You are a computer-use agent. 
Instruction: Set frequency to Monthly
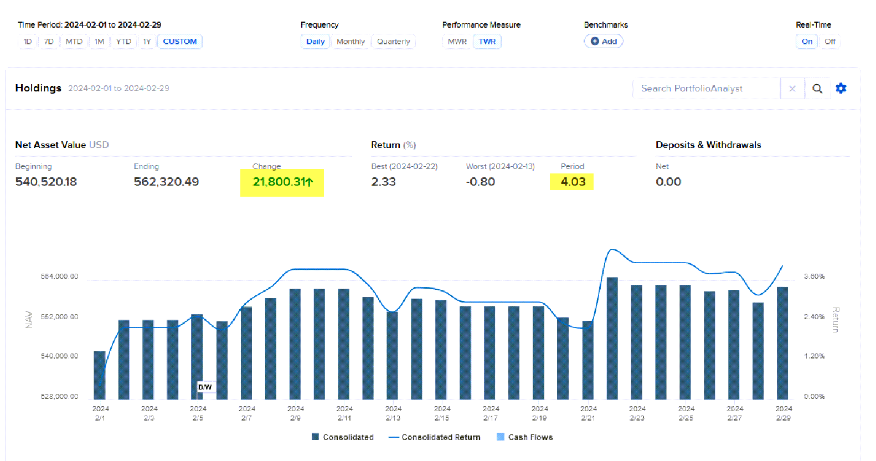(x=351, y=42)
